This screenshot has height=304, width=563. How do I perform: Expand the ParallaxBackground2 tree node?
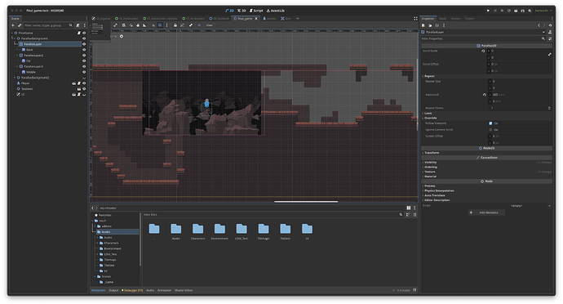click(x=15, y=78)
